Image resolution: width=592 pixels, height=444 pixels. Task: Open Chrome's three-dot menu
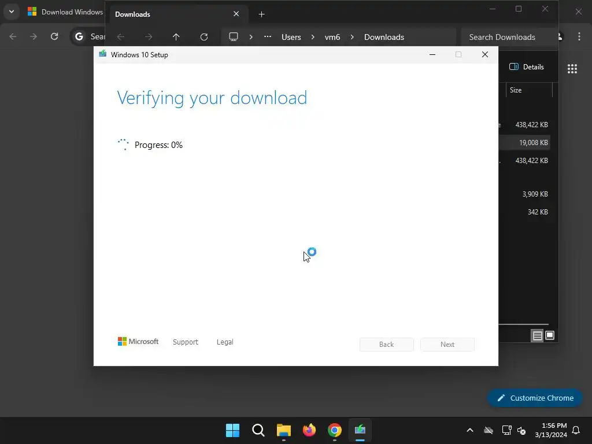pyautogui.click(x=579, y=36)
